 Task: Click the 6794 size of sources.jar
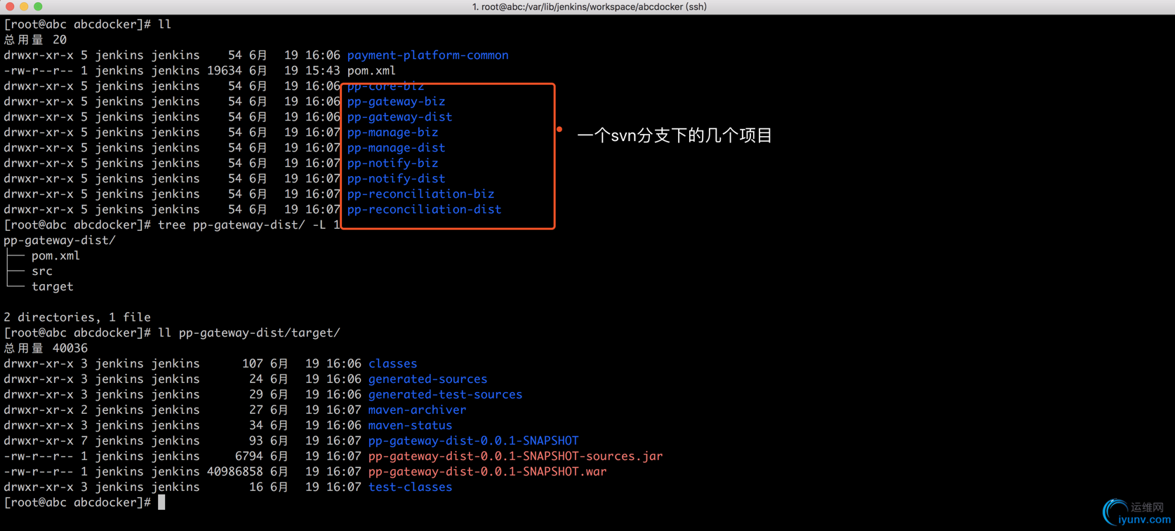coord(248,456)
